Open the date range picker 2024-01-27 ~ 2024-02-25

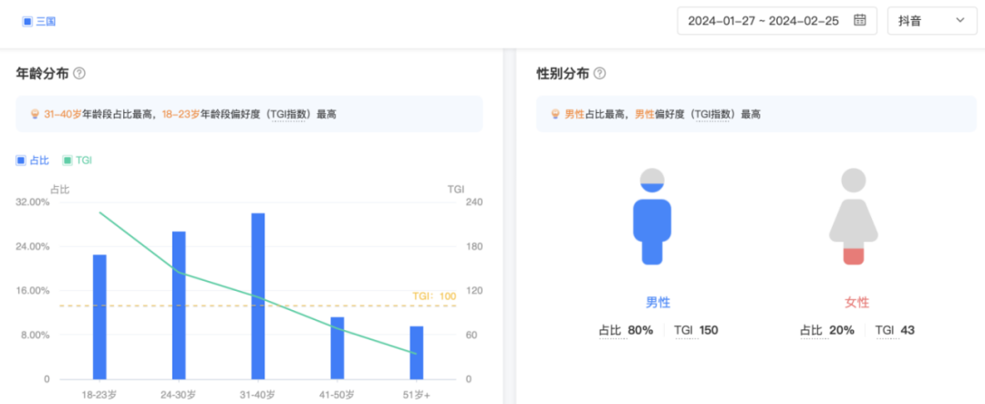click(x=765, y=20)
